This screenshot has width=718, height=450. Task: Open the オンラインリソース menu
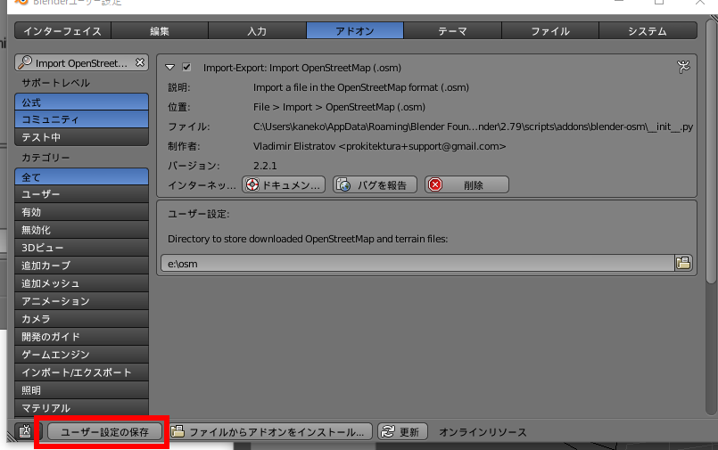click(483, 431)
